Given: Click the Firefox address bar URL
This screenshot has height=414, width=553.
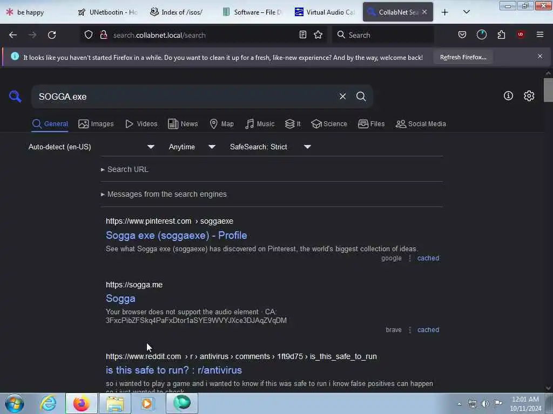Looking at the screenshot, I should click(x=159, y=35).
